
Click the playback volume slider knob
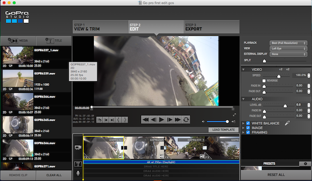(227, 122)
